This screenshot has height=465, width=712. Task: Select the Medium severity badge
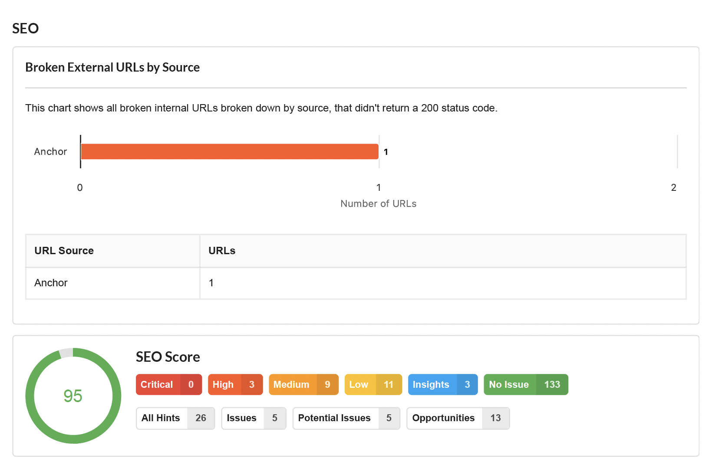pyautogui.click(x=303, y=384)
